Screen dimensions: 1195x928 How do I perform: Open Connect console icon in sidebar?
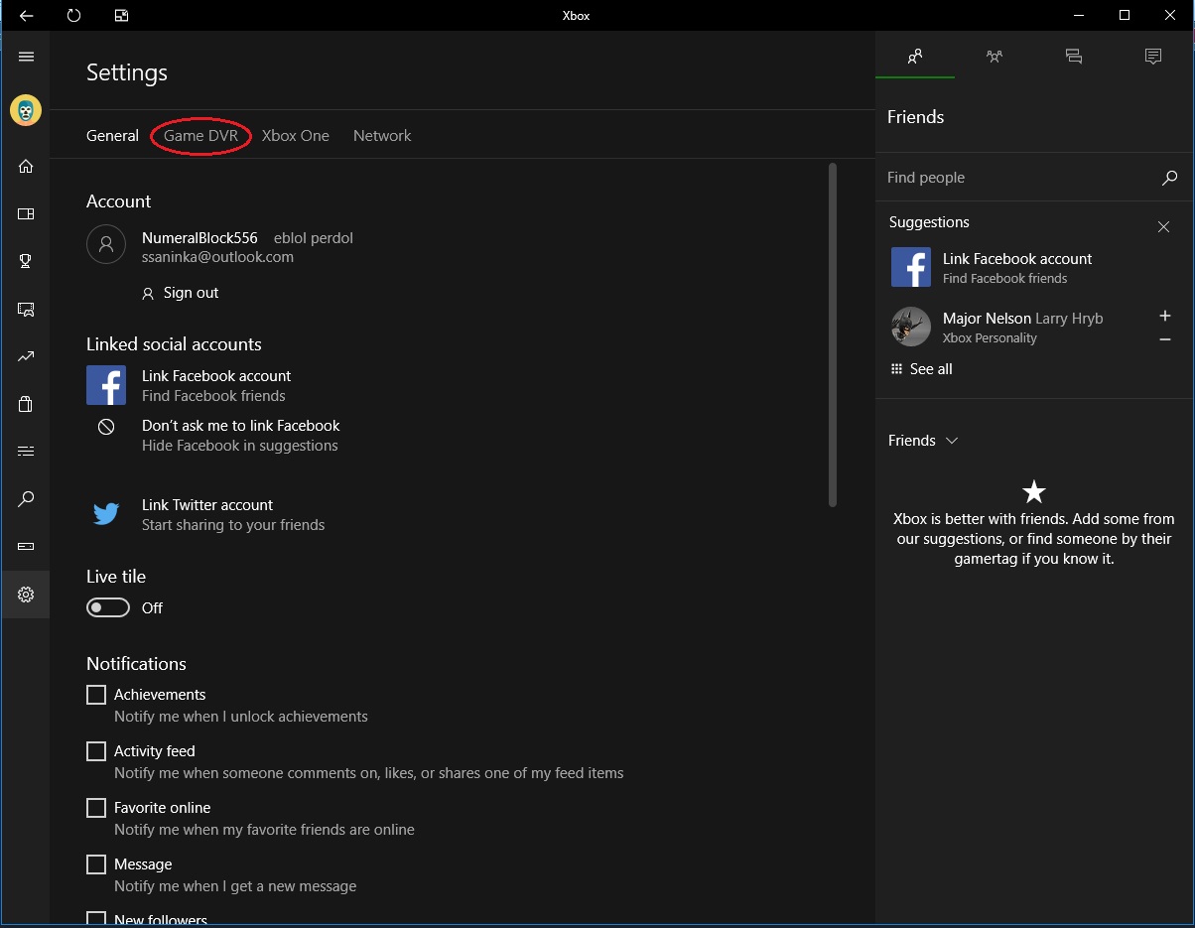coord(26,546)
